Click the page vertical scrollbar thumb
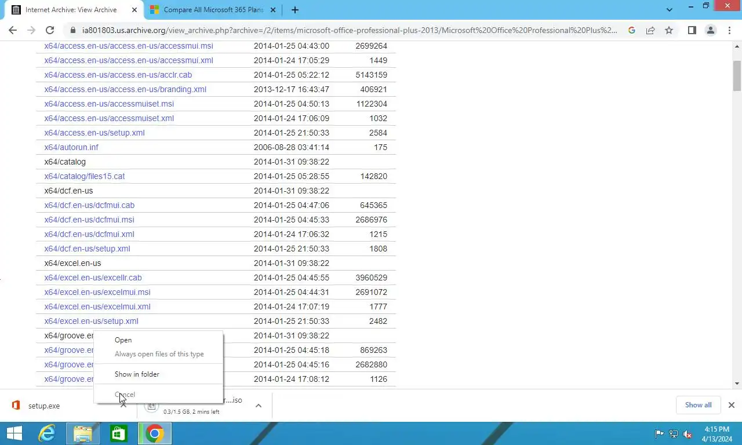Viewport: 742px width, 445px height. [x=737, y=75]
